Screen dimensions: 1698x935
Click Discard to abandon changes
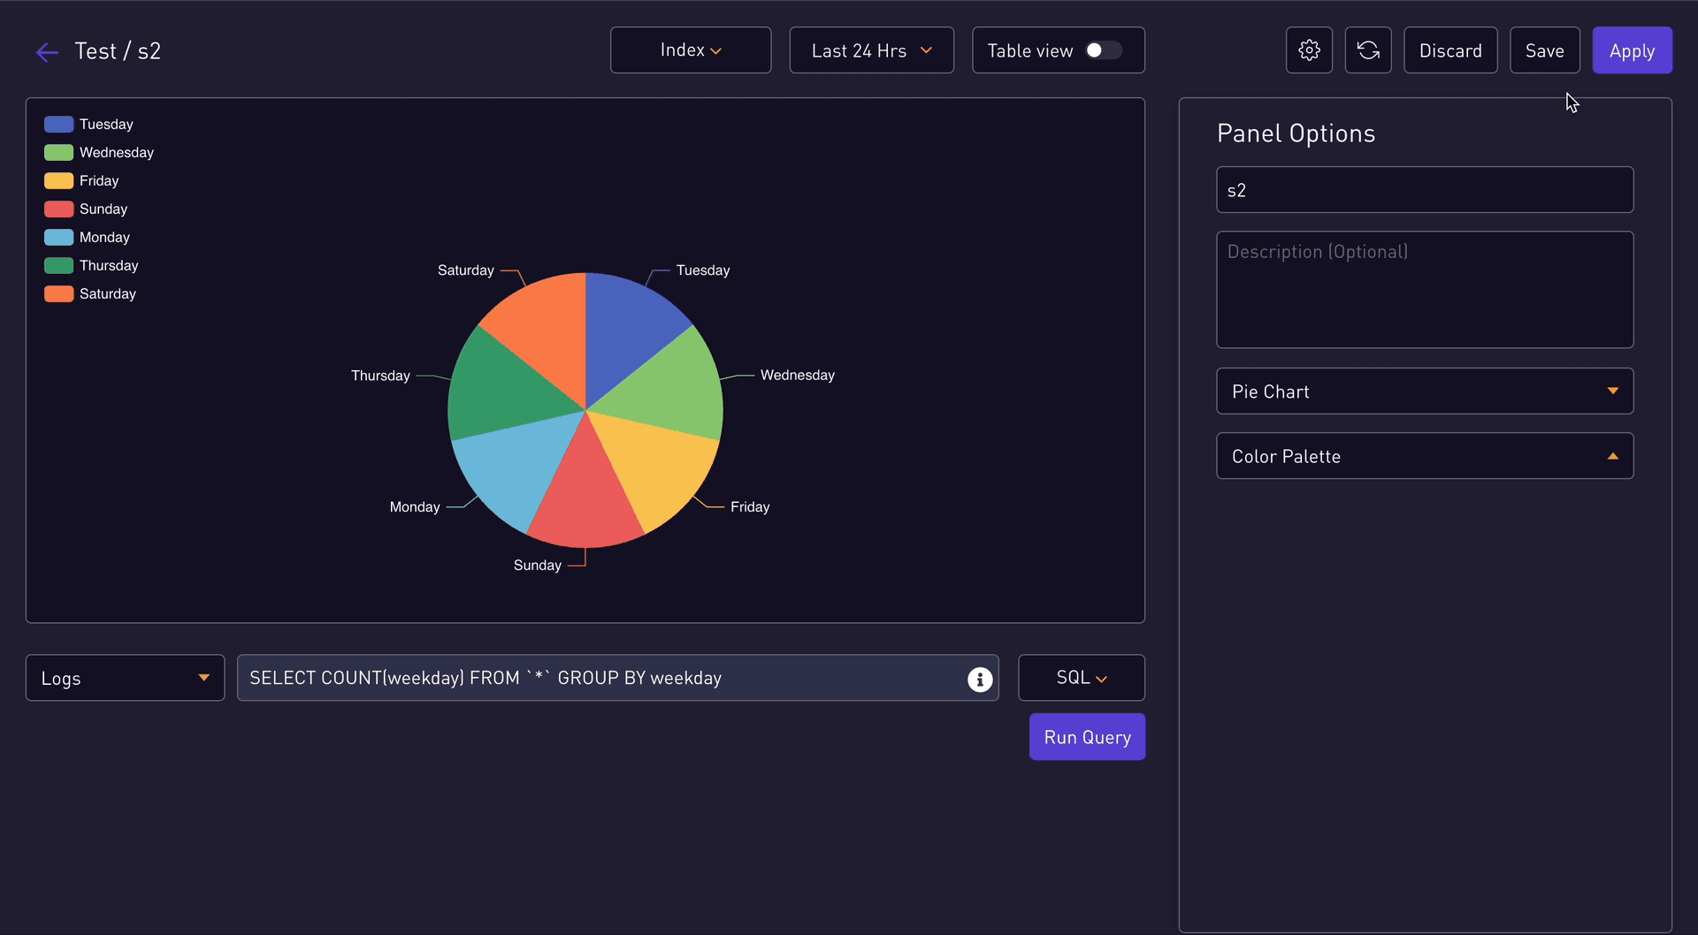[1450, 50]
